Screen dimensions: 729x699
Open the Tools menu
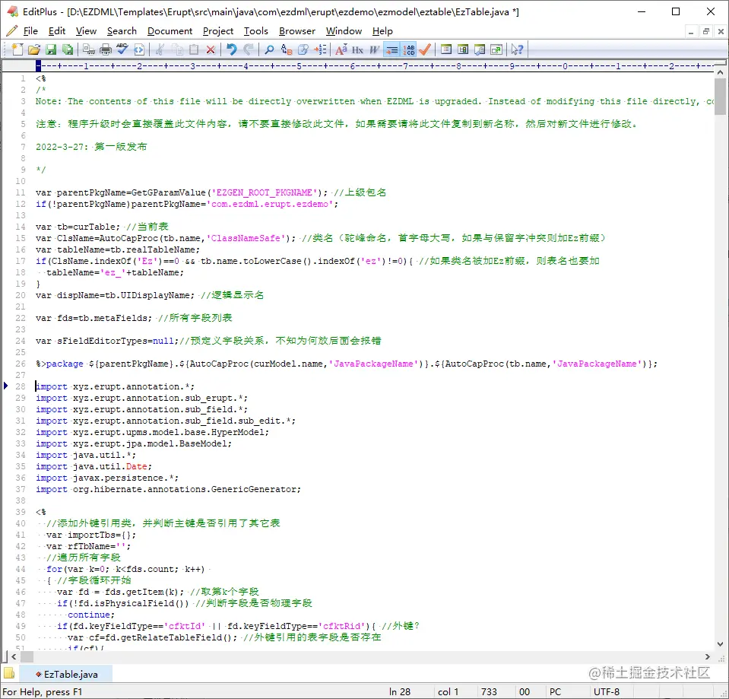pyautogui.click(x=255, y=31)
